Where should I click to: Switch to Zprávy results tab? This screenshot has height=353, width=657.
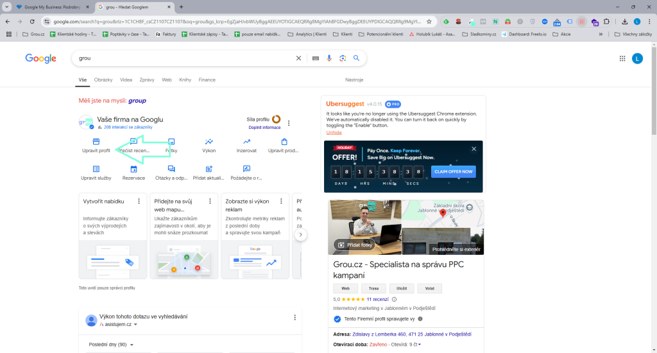[x=147, y=80]
